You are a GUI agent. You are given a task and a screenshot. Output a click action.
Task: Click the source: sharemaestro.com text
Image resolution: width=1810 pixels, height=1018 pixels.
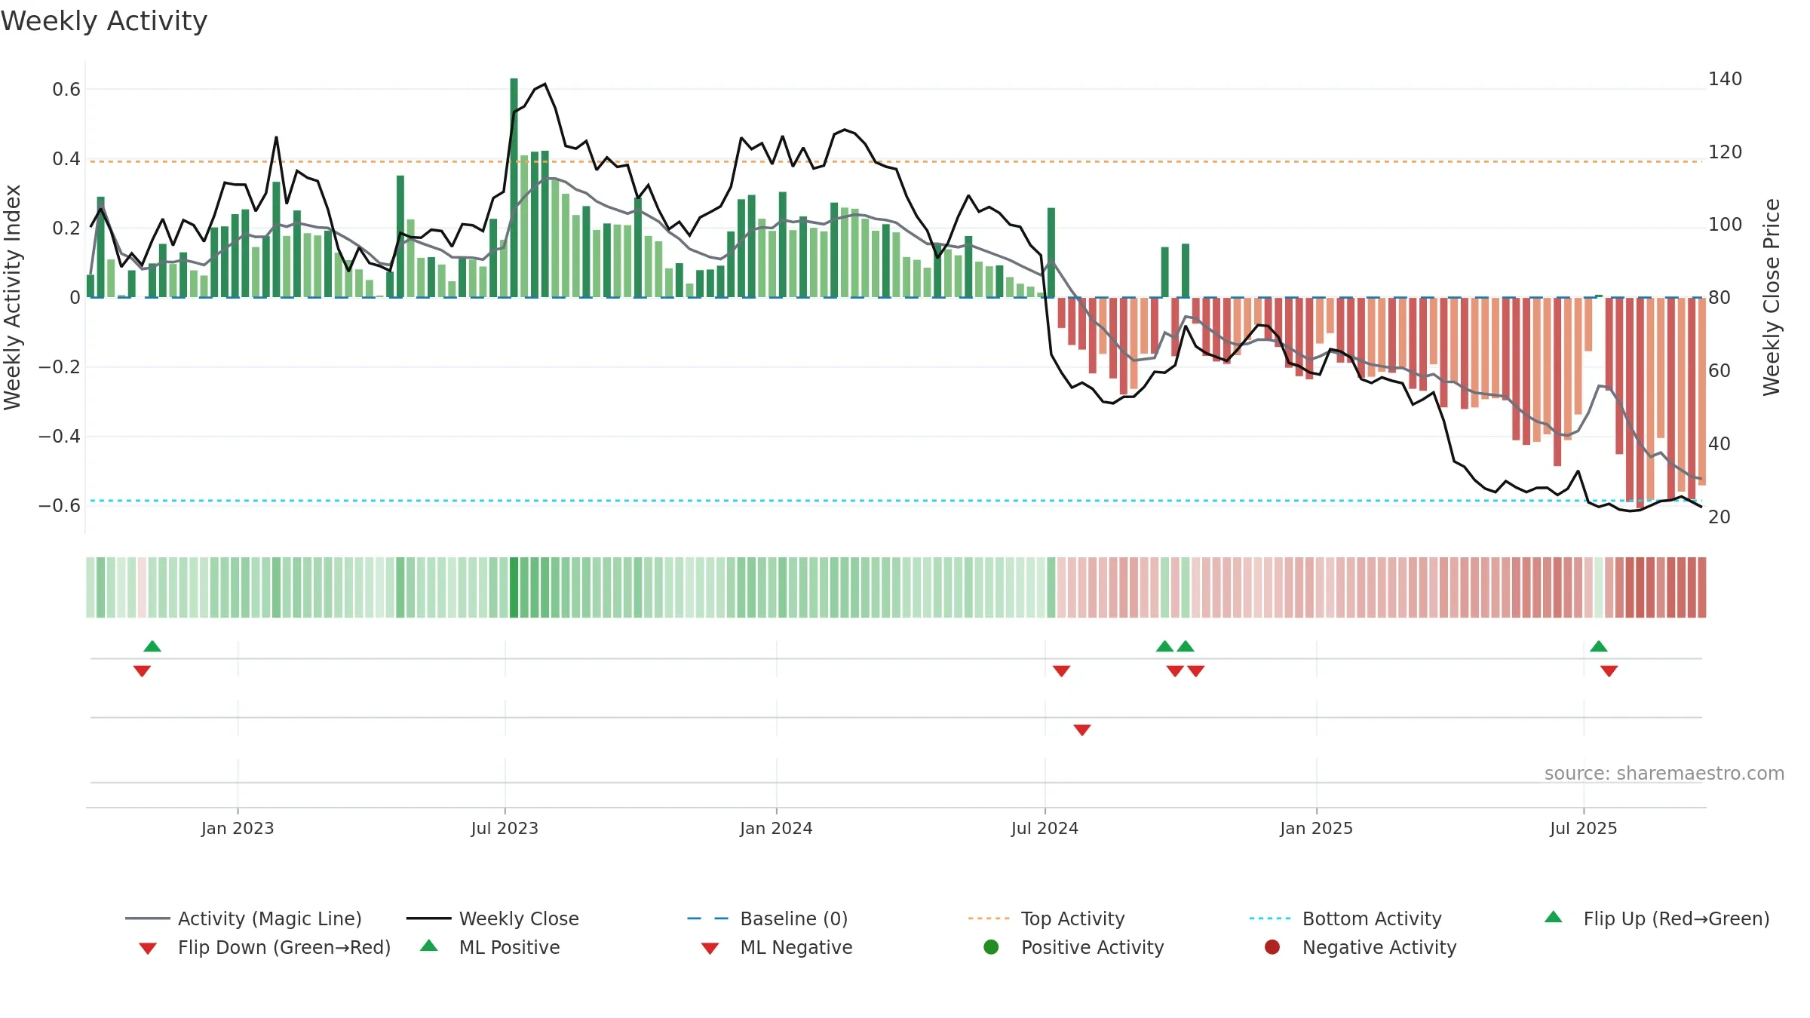(1664, 774)
